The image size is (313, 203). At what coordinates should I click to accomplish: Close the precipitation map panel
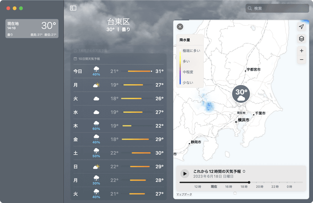point(180,27)
